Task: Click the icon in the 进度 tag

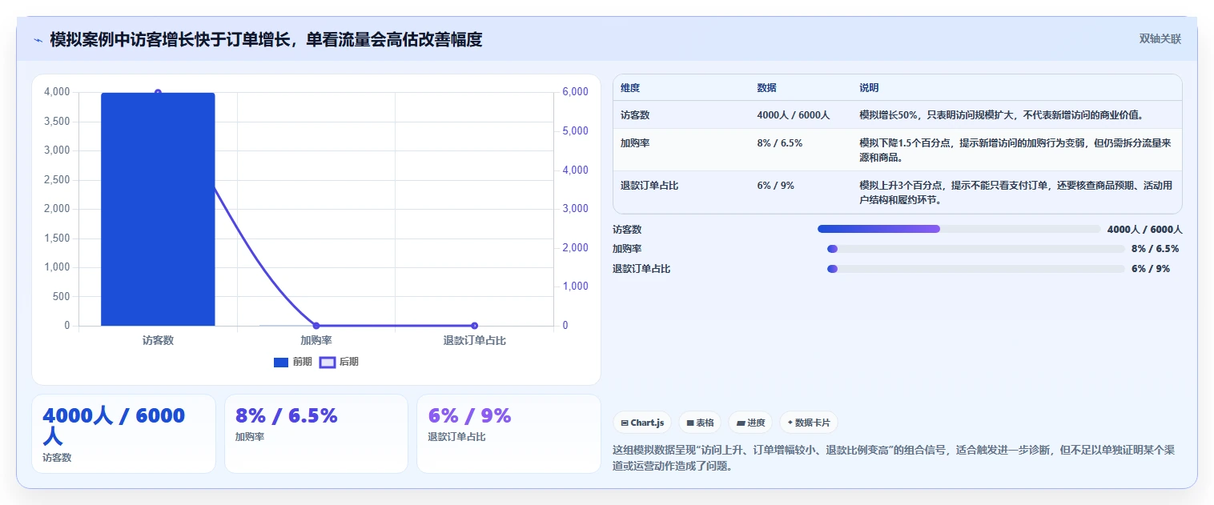Action: pyautogui.click(x=741, y=423)
